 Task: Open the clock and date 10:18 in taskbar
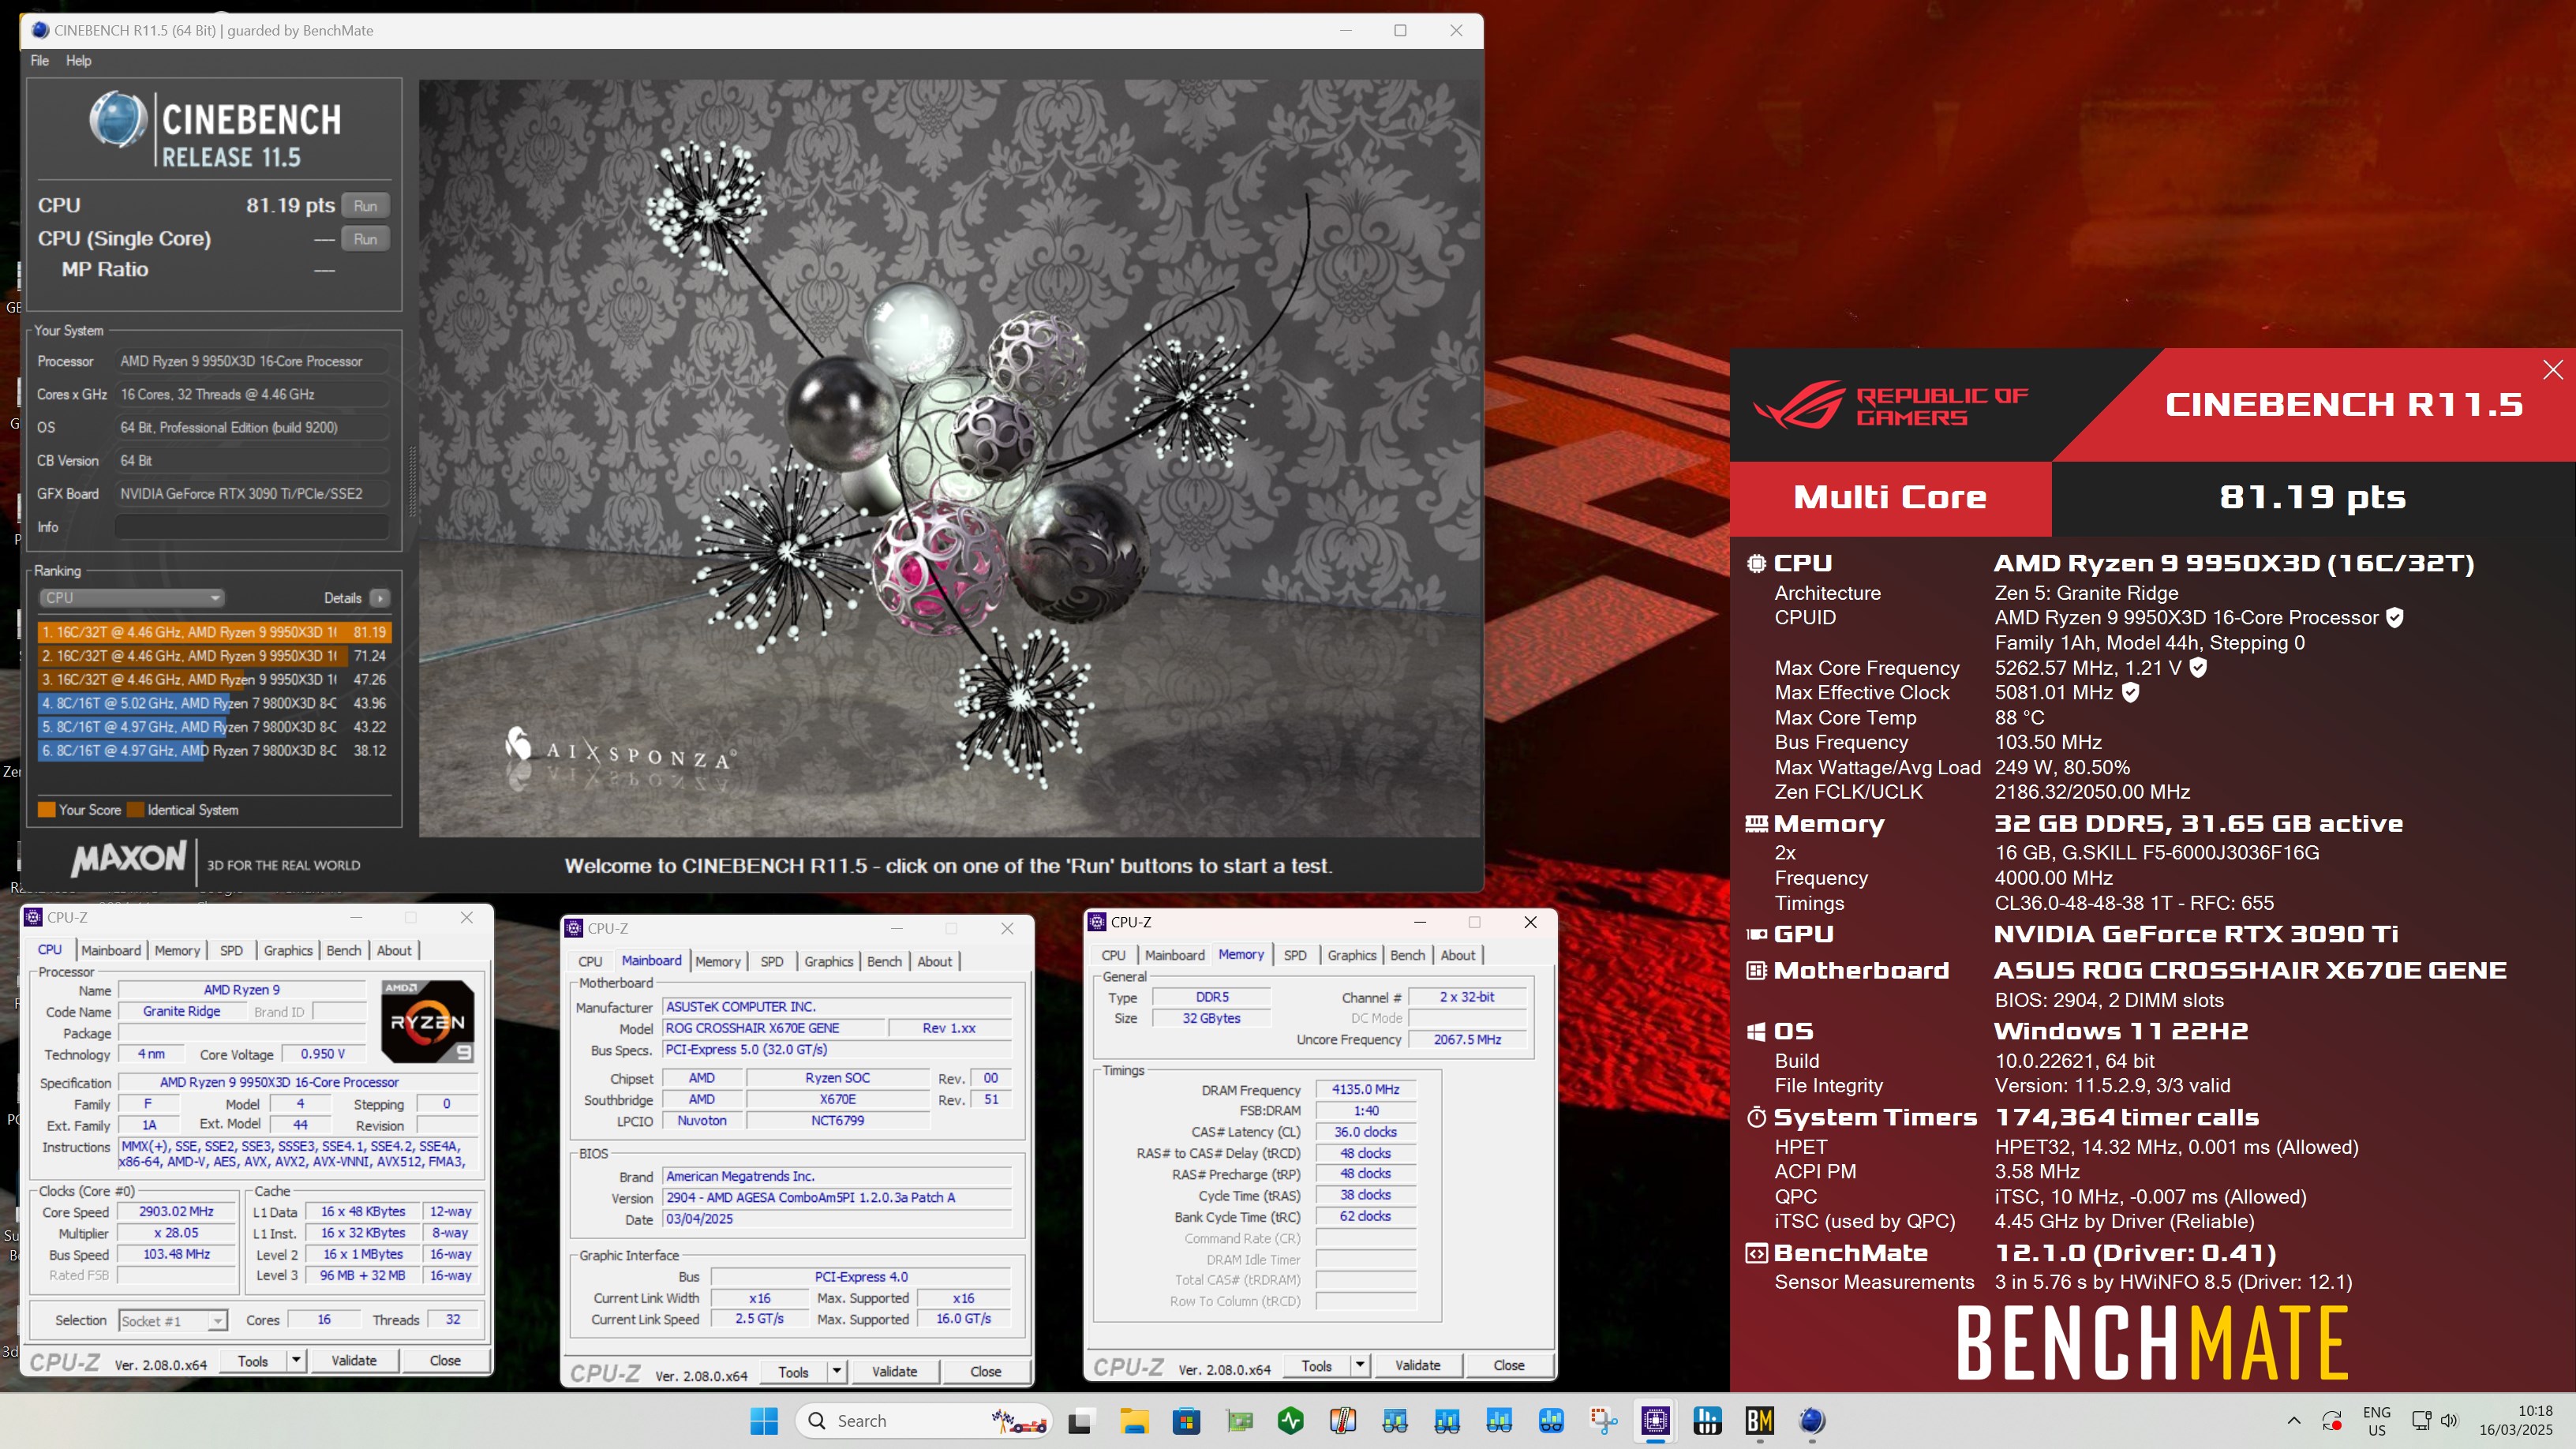point(2515,1420)
